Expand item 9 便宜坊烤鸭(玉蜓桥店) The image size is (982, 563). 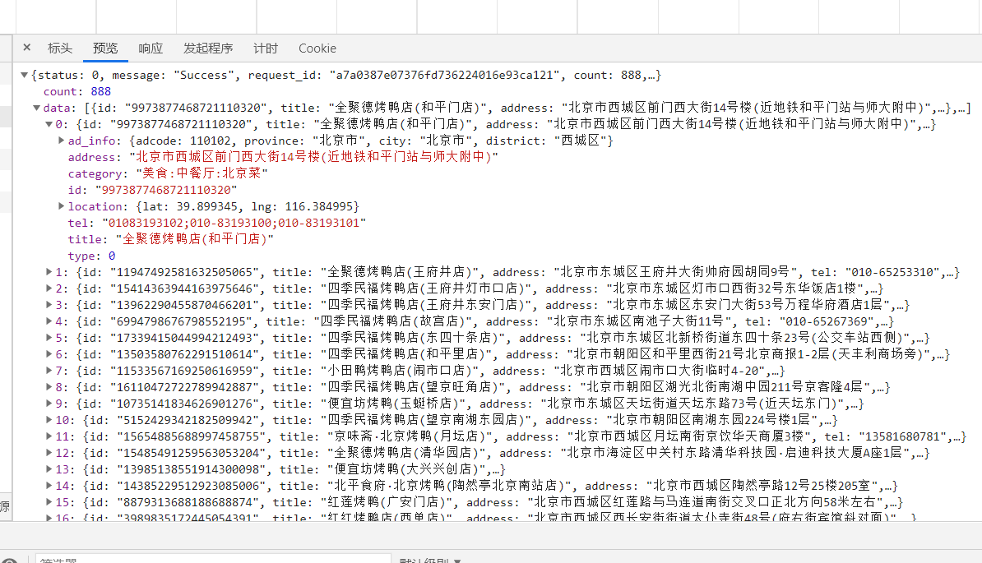coord(49,404)
